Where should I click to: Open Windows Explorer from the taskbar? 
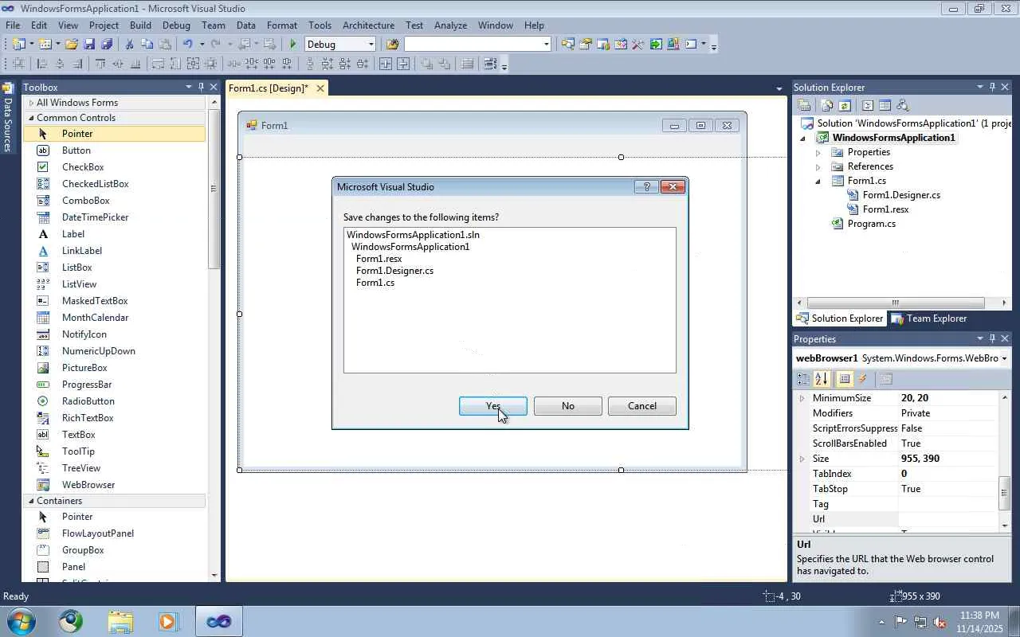[x=120, y=621]
